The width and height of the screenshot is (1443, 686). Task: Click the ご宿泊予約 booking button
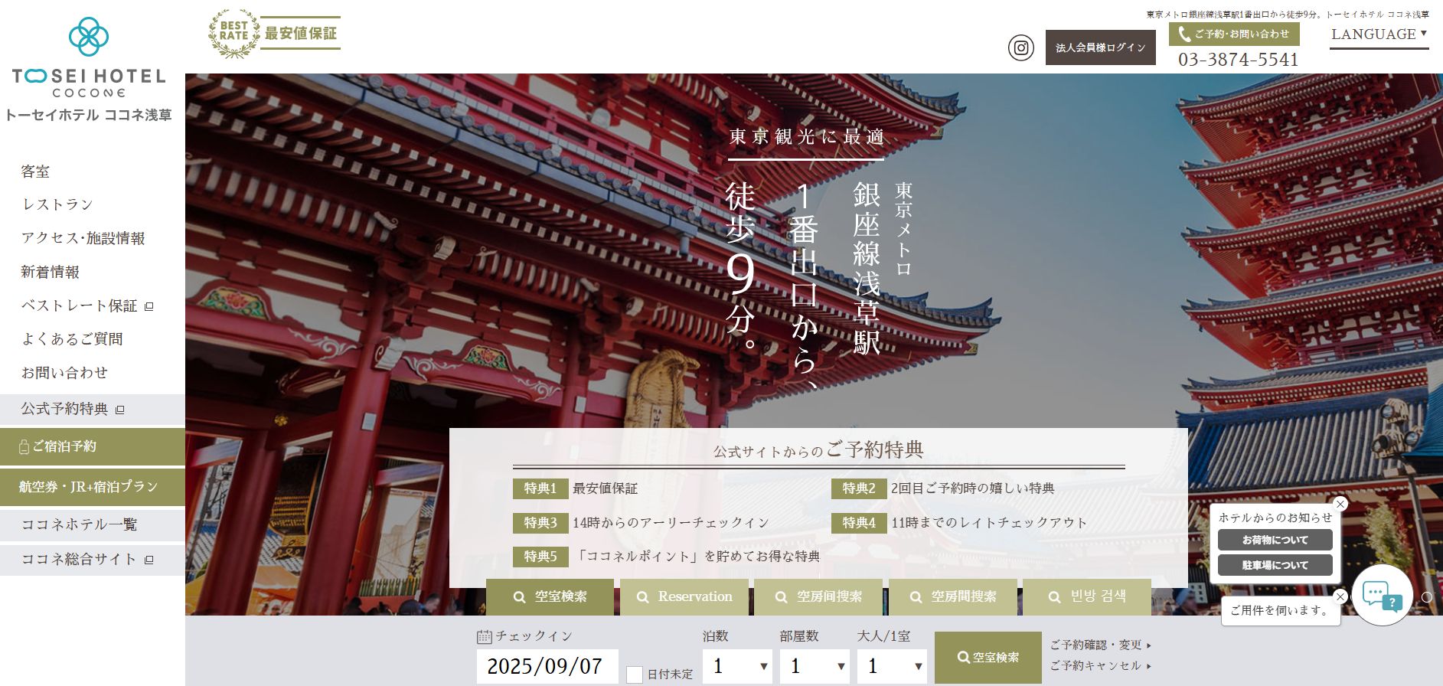[93, 446]
